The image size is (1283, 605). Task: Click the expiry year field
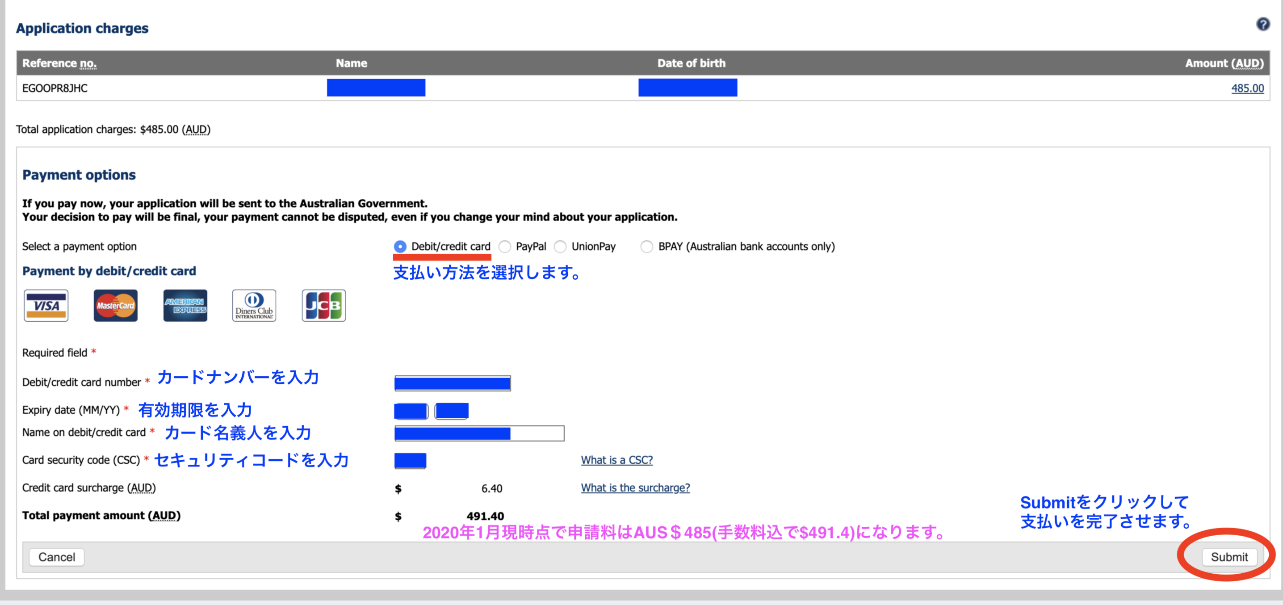451,411
